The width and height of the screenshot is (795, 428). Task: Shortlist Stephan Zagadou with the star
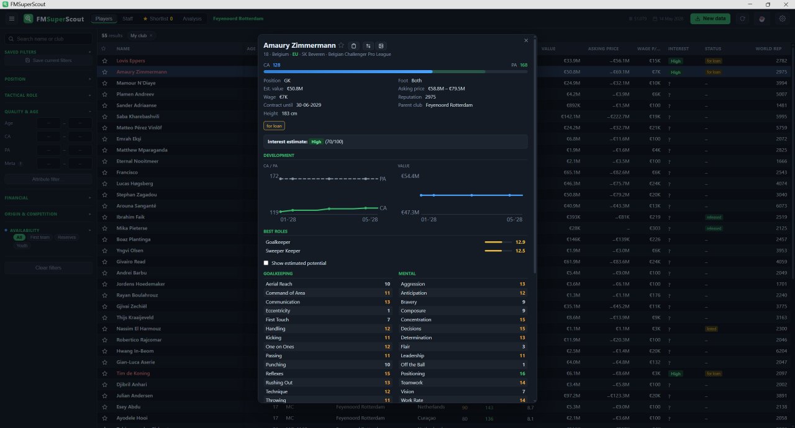[104, 195]
